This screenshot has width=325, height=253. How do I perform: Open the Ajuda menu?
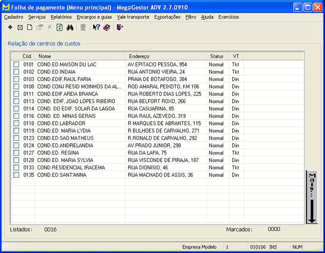(x=207, y=17)
